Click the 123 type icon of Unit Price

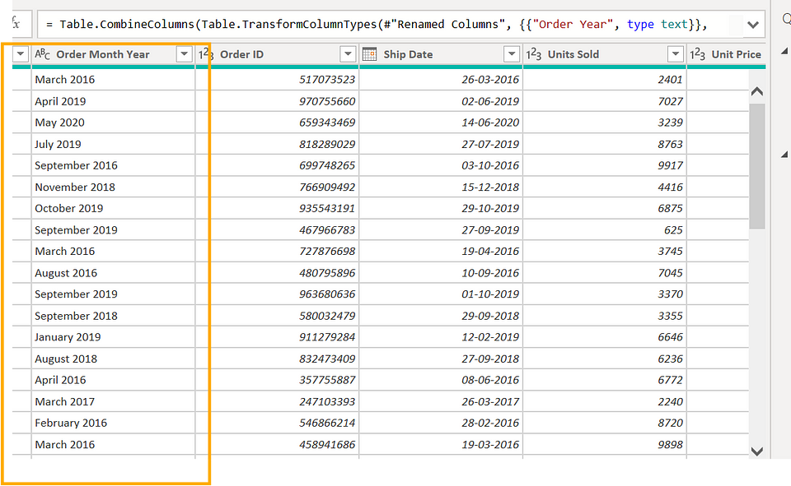coord(698,54)
